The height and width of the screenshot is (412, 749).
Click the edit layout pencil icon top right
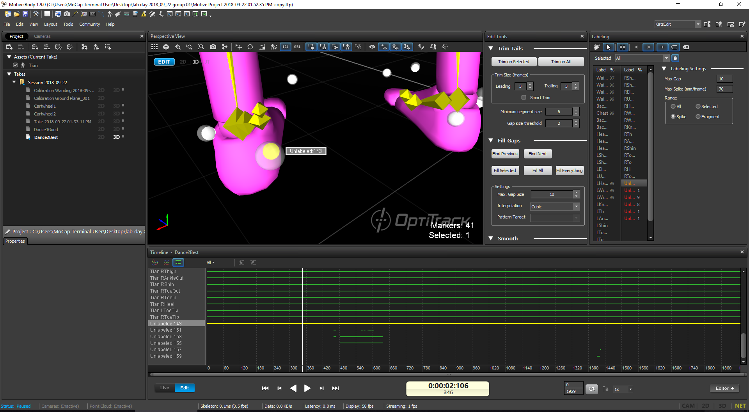[742, 24]
